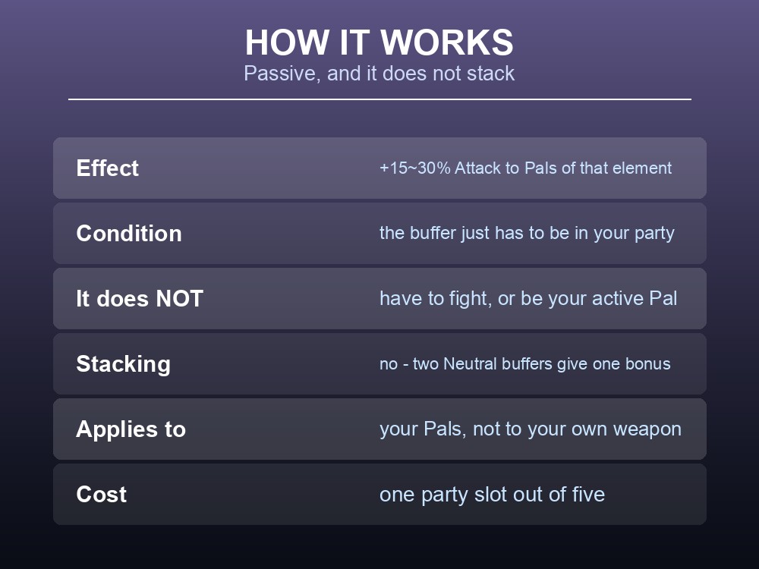
Task: Click the not your own weapon text
Action: tap(531, 429)
